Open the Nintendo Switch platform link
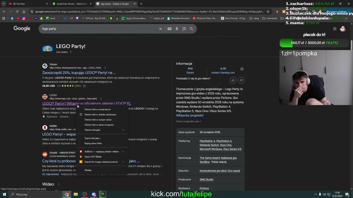 [x=209, y=145]
